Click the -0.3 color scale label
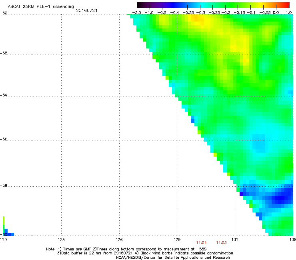 pos(200,13)
